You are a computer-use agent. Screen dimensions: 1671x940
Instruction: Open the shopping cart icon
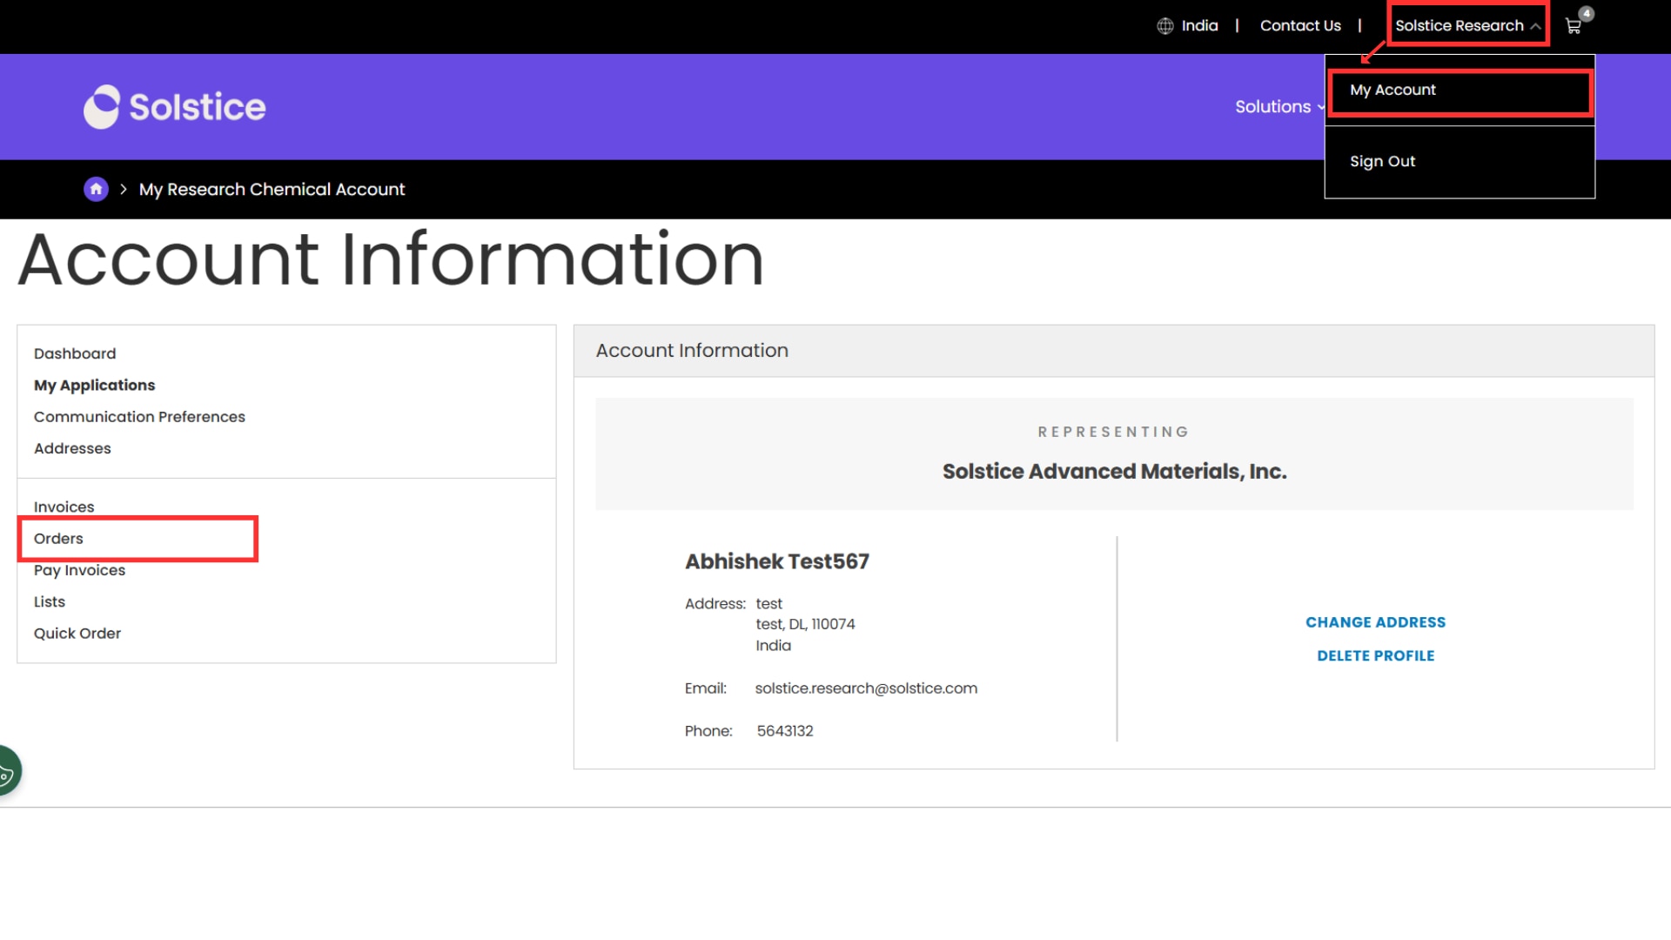tap(1574, 26)
